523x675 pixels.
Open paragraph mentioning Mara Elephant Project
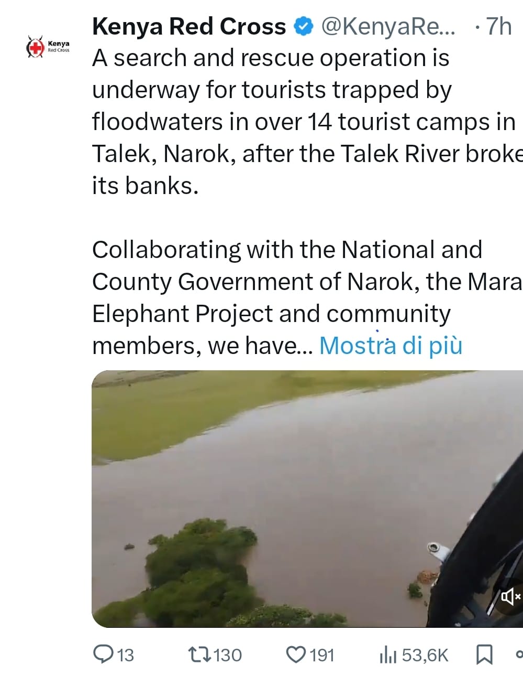tap(307, 298)
